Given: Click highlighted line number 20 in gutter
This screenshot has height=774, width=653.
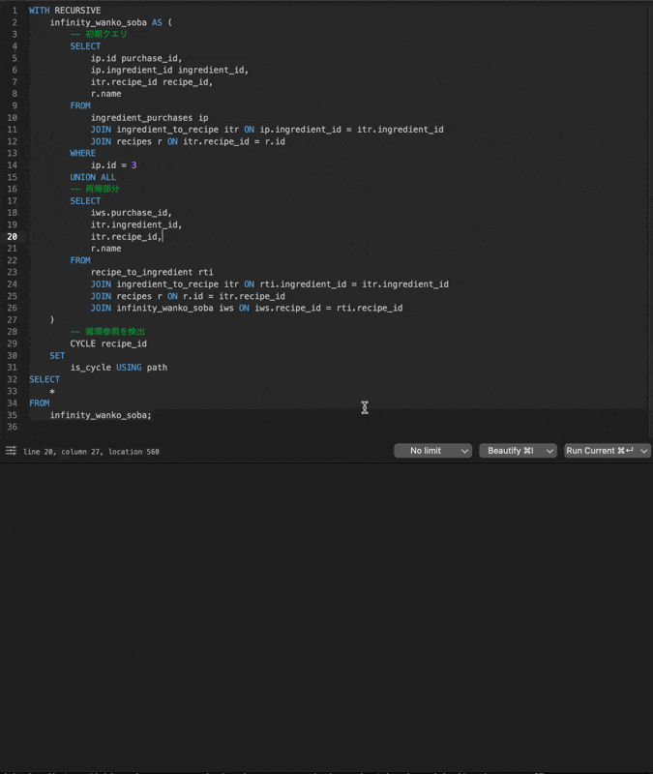Looking at the screenshot, I should tap(13, 236).
